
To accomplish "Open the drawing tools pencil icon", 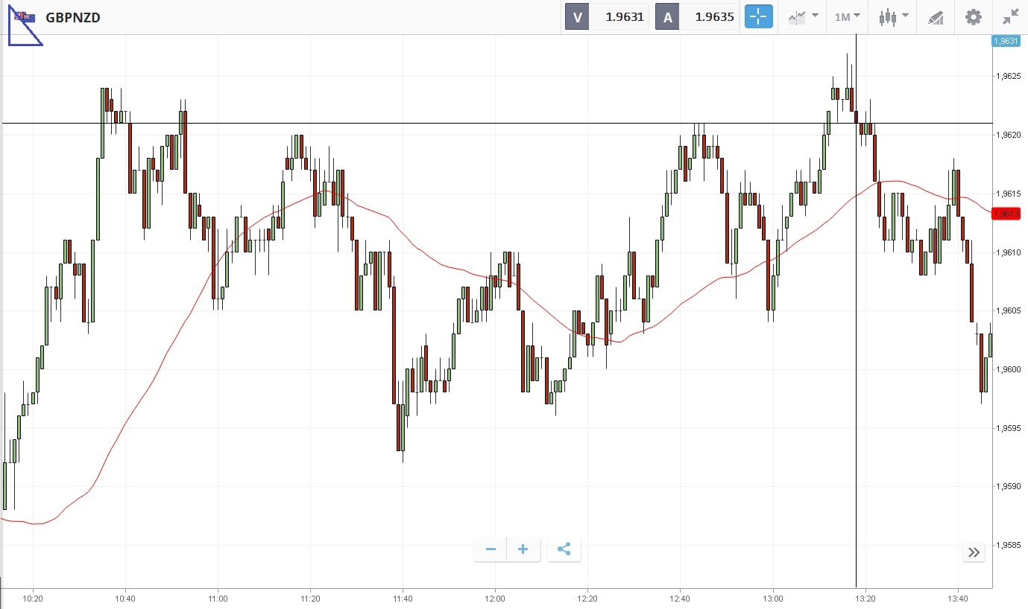I will 936,17.
